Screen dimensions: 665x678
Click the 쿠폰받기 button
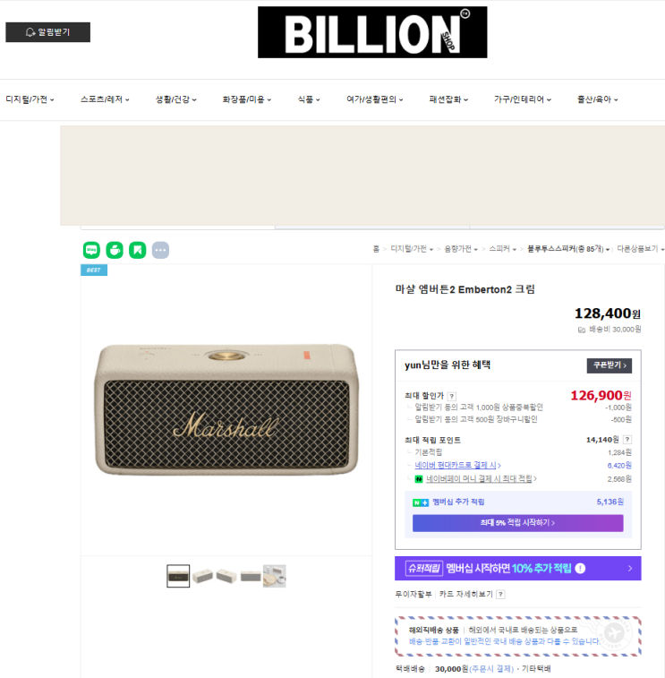tap(610, 365)
